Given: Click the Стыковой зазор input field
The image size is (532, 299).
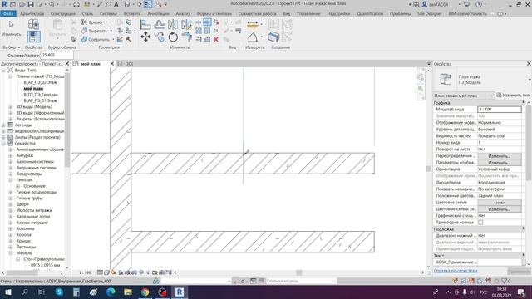Looking at the screenshot, I should 57,56.
